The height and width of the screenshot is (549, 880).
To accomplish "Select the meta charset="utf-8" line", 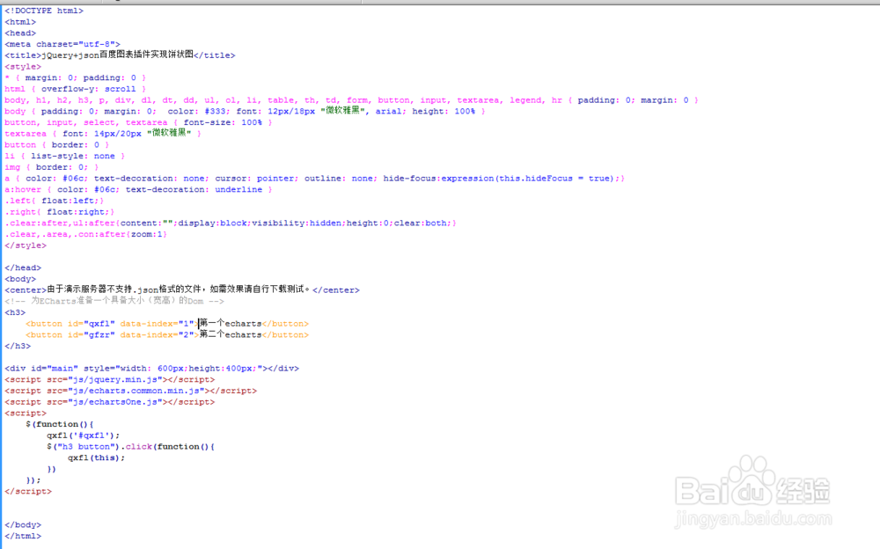I will pos(62,44).
